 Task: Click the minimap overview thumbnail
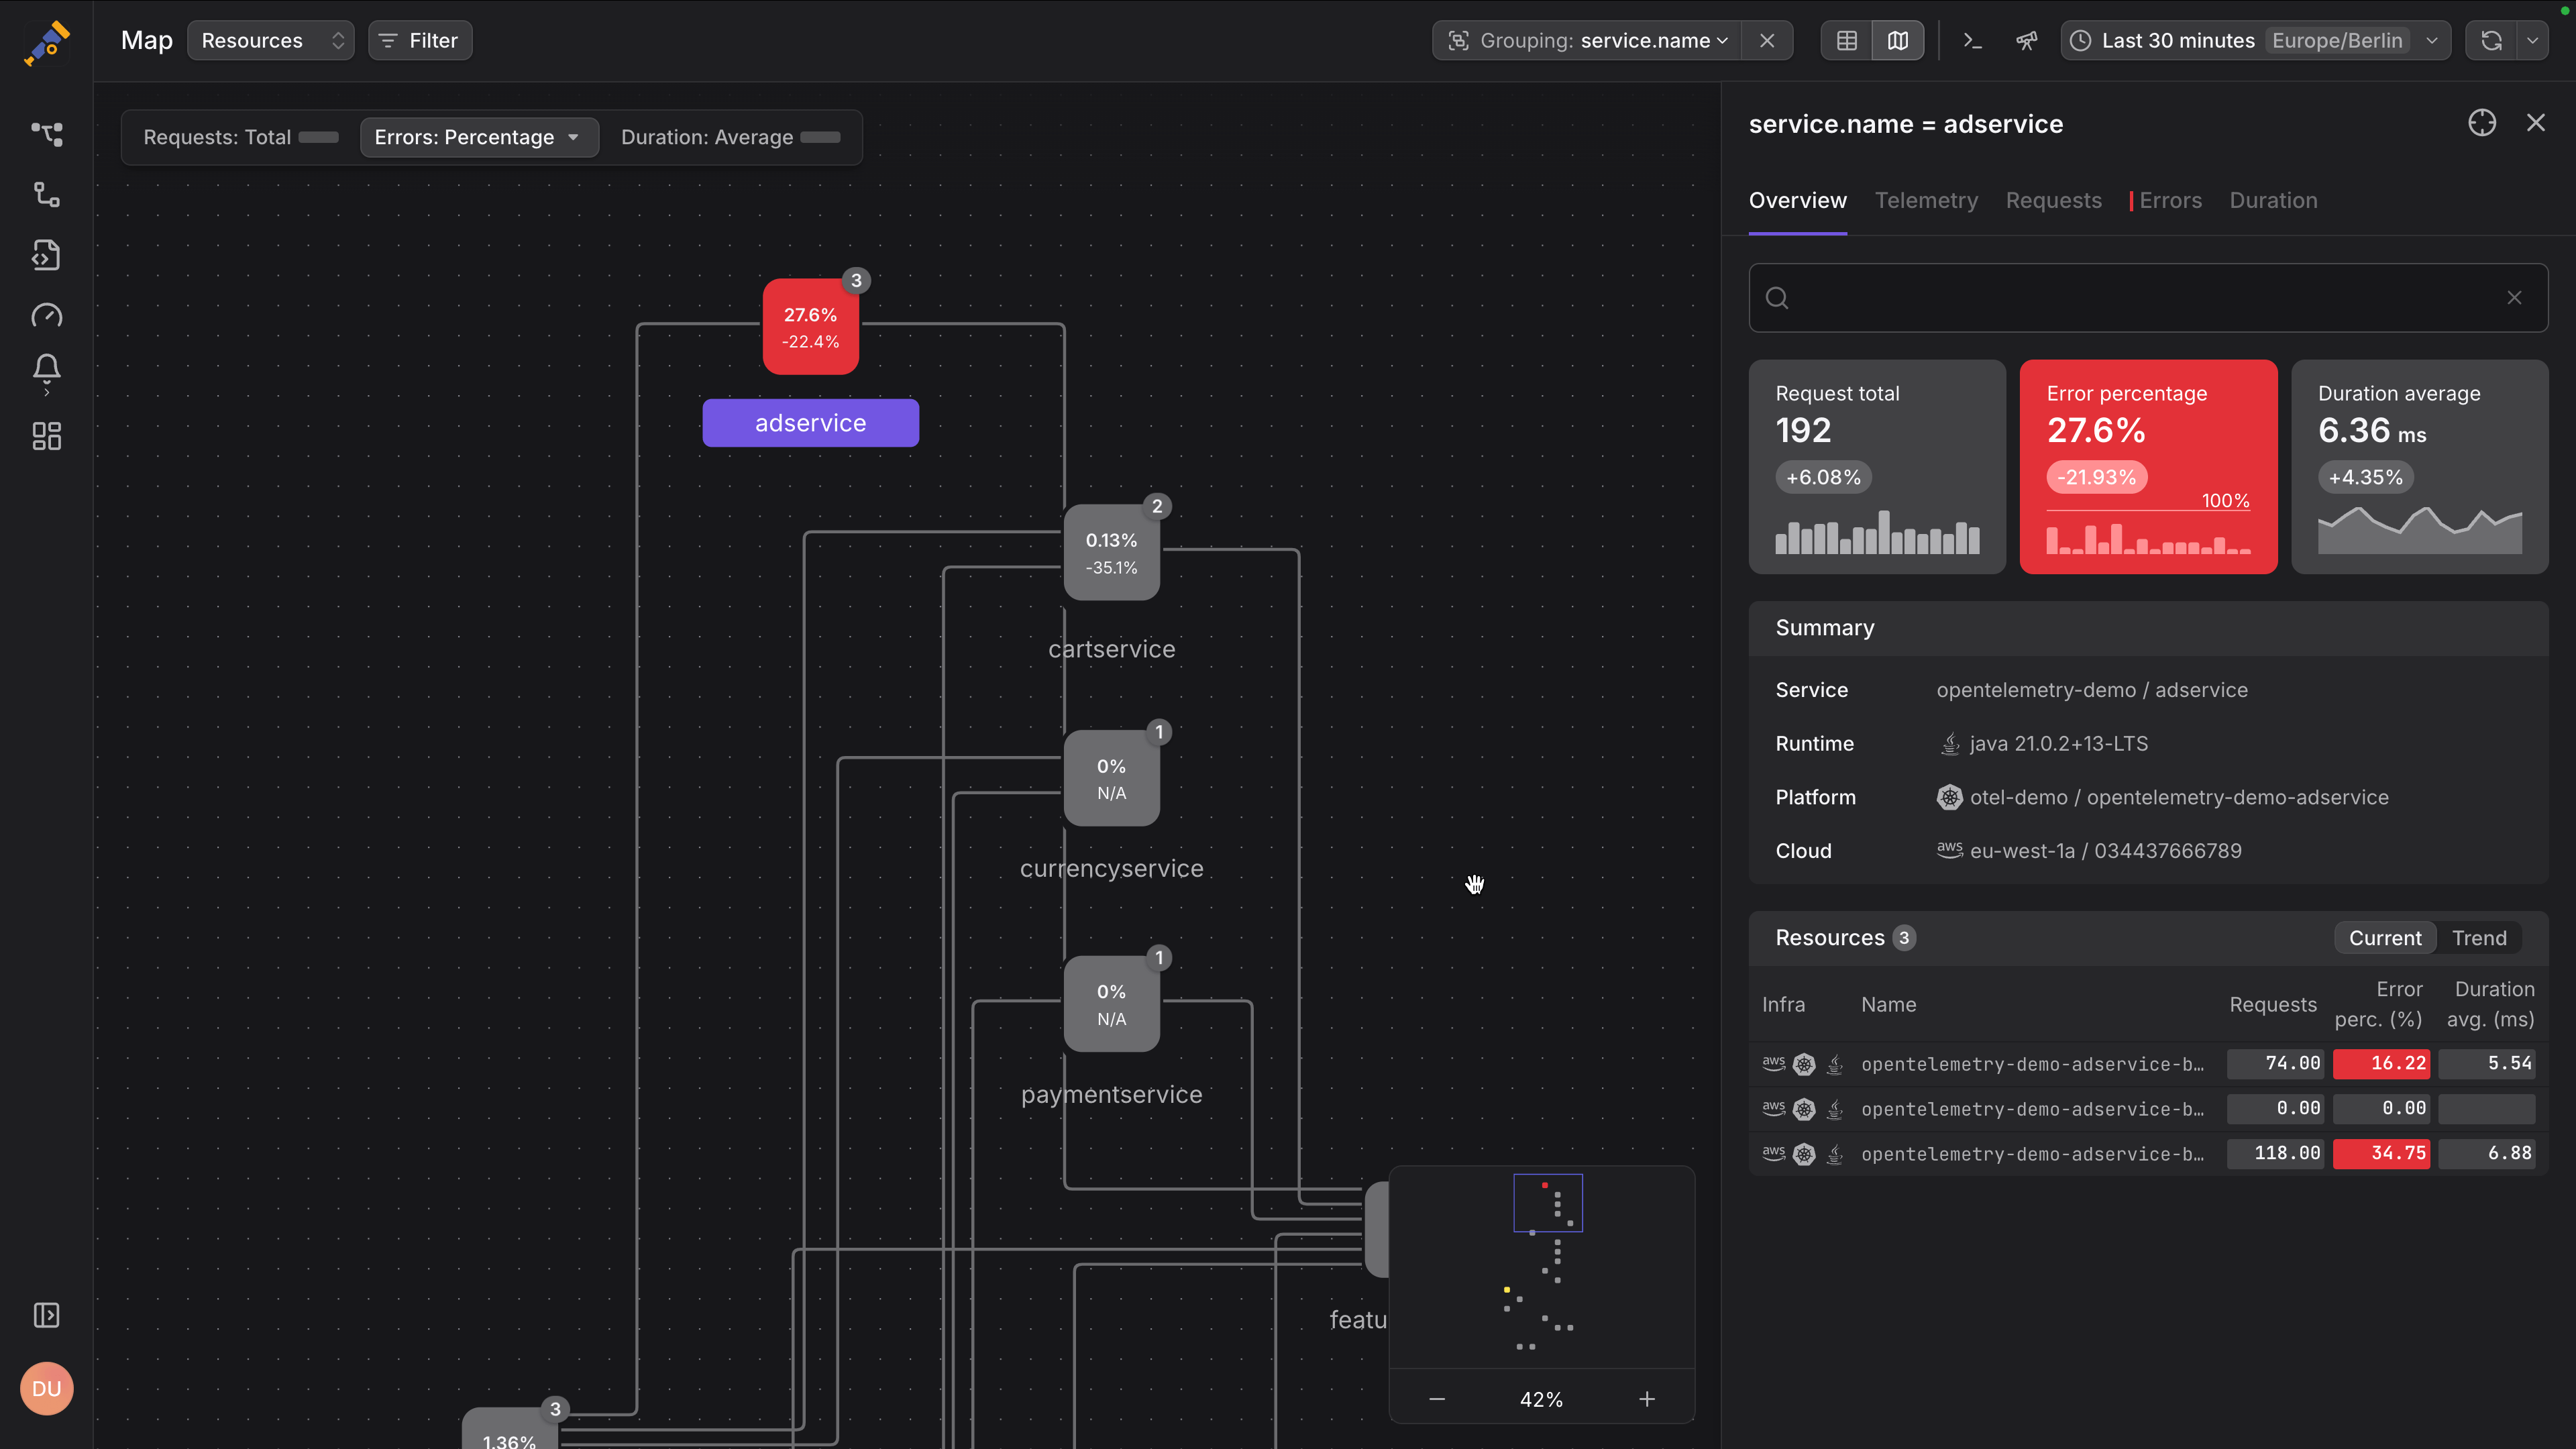[1541, 1267]
